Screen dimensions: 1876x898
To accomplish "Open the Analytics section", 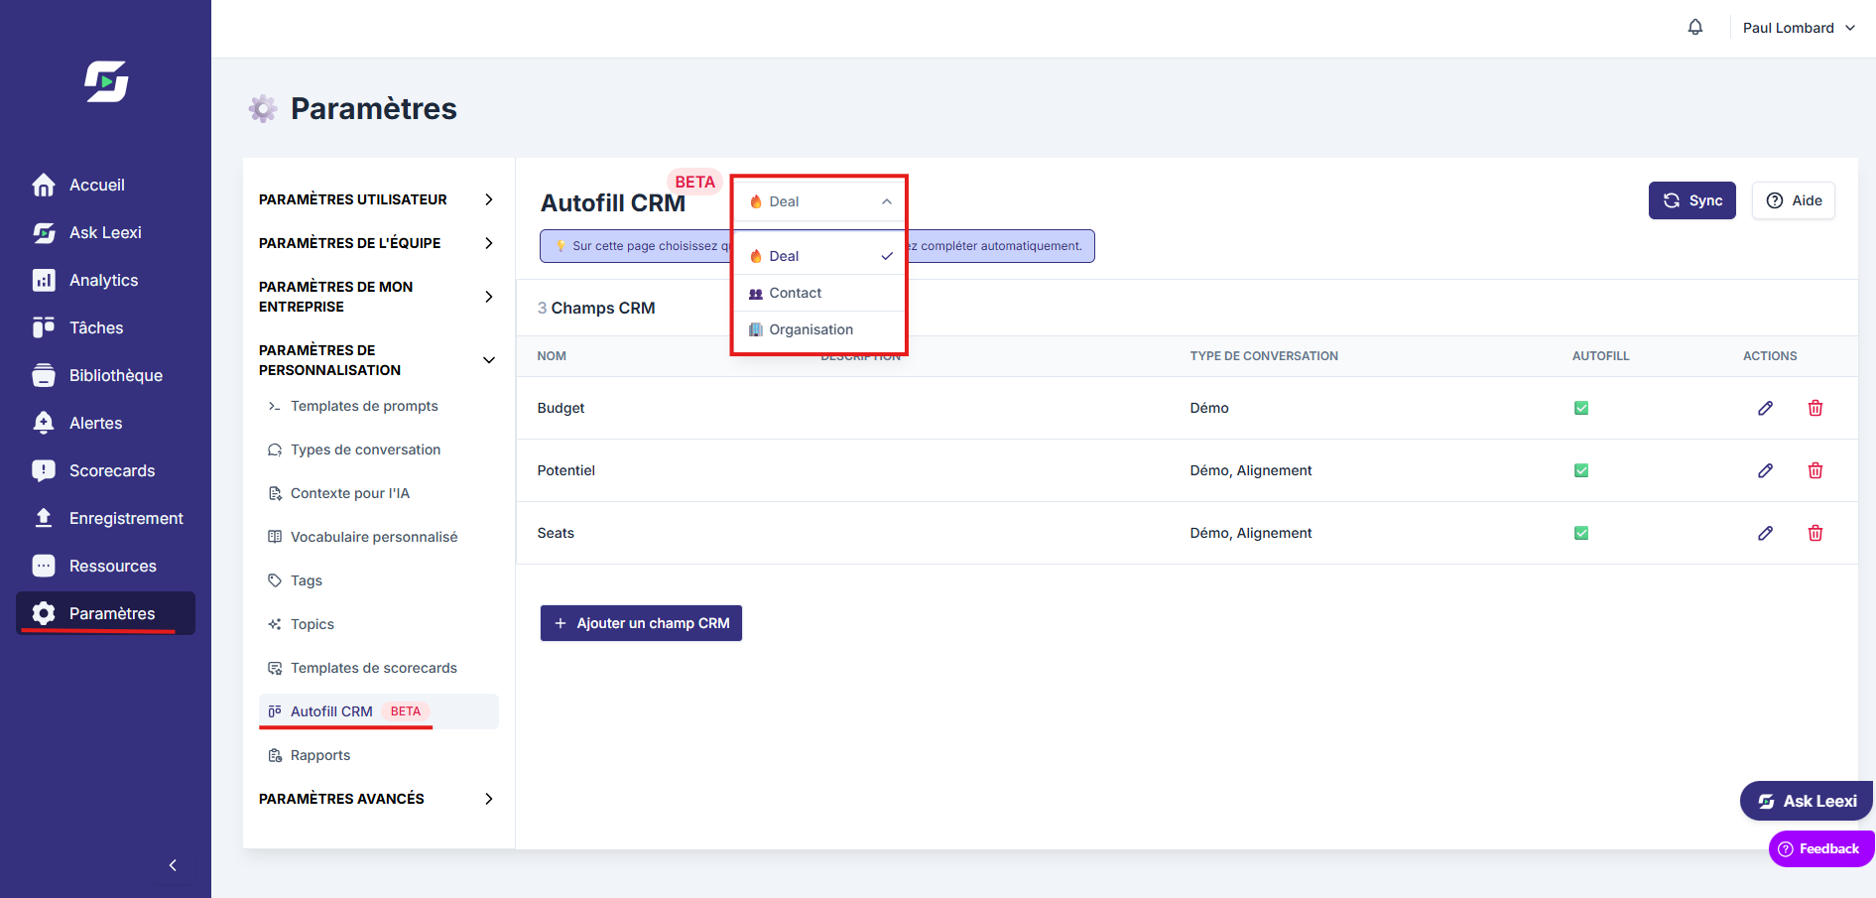I will pos(105,280).
